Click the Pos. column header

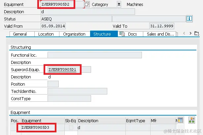point(16,121)
